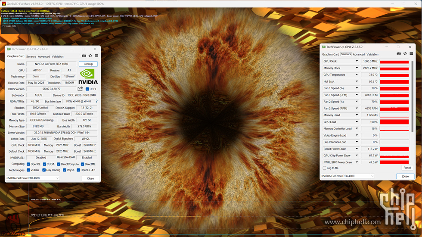Expand the Fan 2 Speed (RPM) dropdown arrow
The height and width of the screenshot is (237, 422).
pyautogui.click(x=357, y=108)
